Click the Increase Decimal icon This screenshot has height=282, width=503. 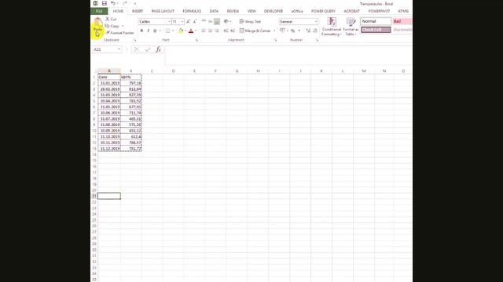click(x=308, y=31)
